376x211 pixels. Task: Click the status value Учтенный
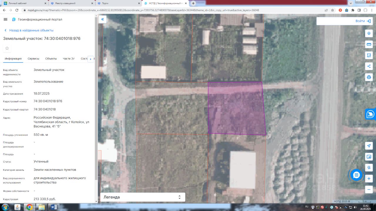[41, 161]
